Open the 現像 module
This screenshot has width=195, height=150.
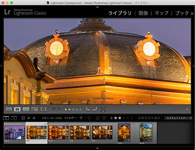coord(143,13)
